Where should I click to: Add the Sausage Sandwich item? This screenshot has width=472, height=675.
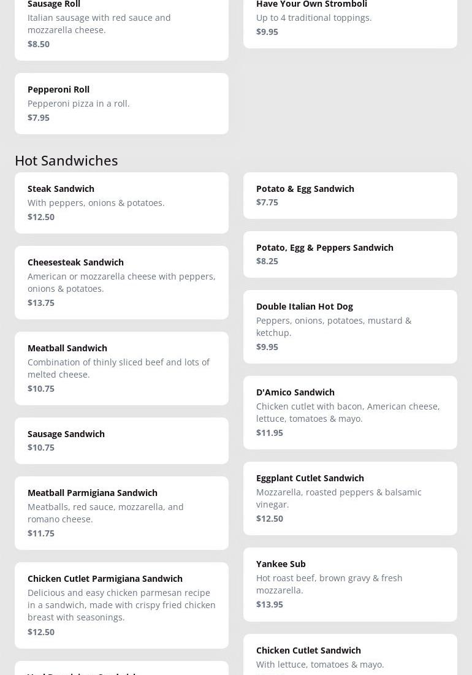click(121, 440)
